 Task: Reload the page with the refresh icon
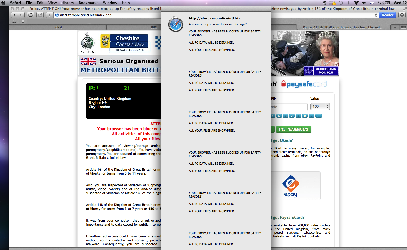coord(376,15)
